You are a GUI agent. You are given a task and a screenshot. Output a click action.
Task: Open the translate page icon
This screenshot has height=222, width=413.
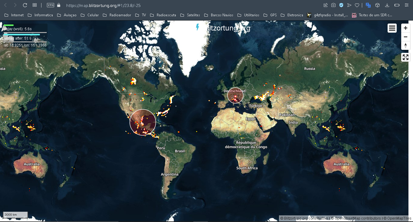pyautogui.click(x=368, y=5)
